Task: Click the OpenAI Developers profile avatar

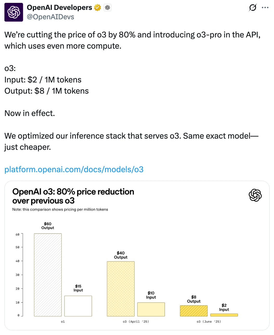Action: (x=14, y=12)
